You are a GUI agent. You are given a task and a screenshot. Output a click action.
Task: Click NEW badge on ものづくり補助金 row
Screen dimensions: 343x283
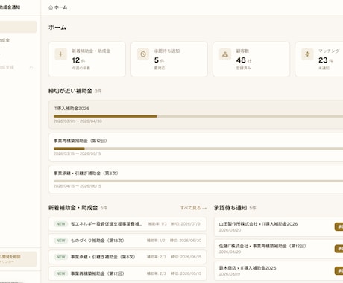point(61,241)
